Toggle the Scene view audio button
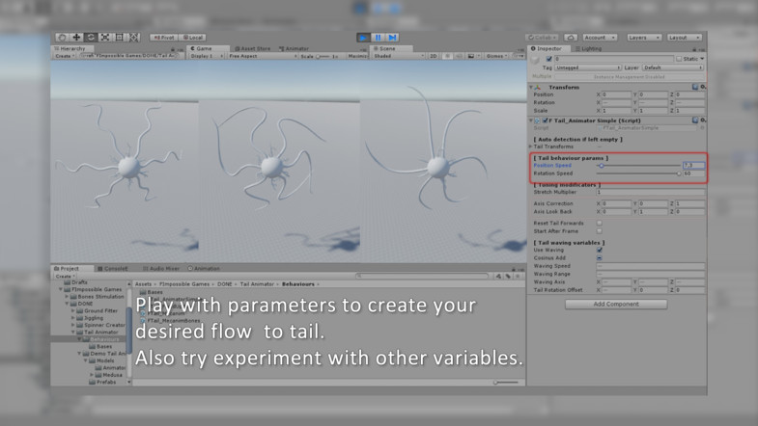 459,56
